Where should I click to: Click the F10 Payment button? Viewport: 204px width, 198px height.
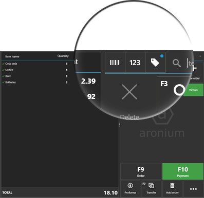[183, 171]
